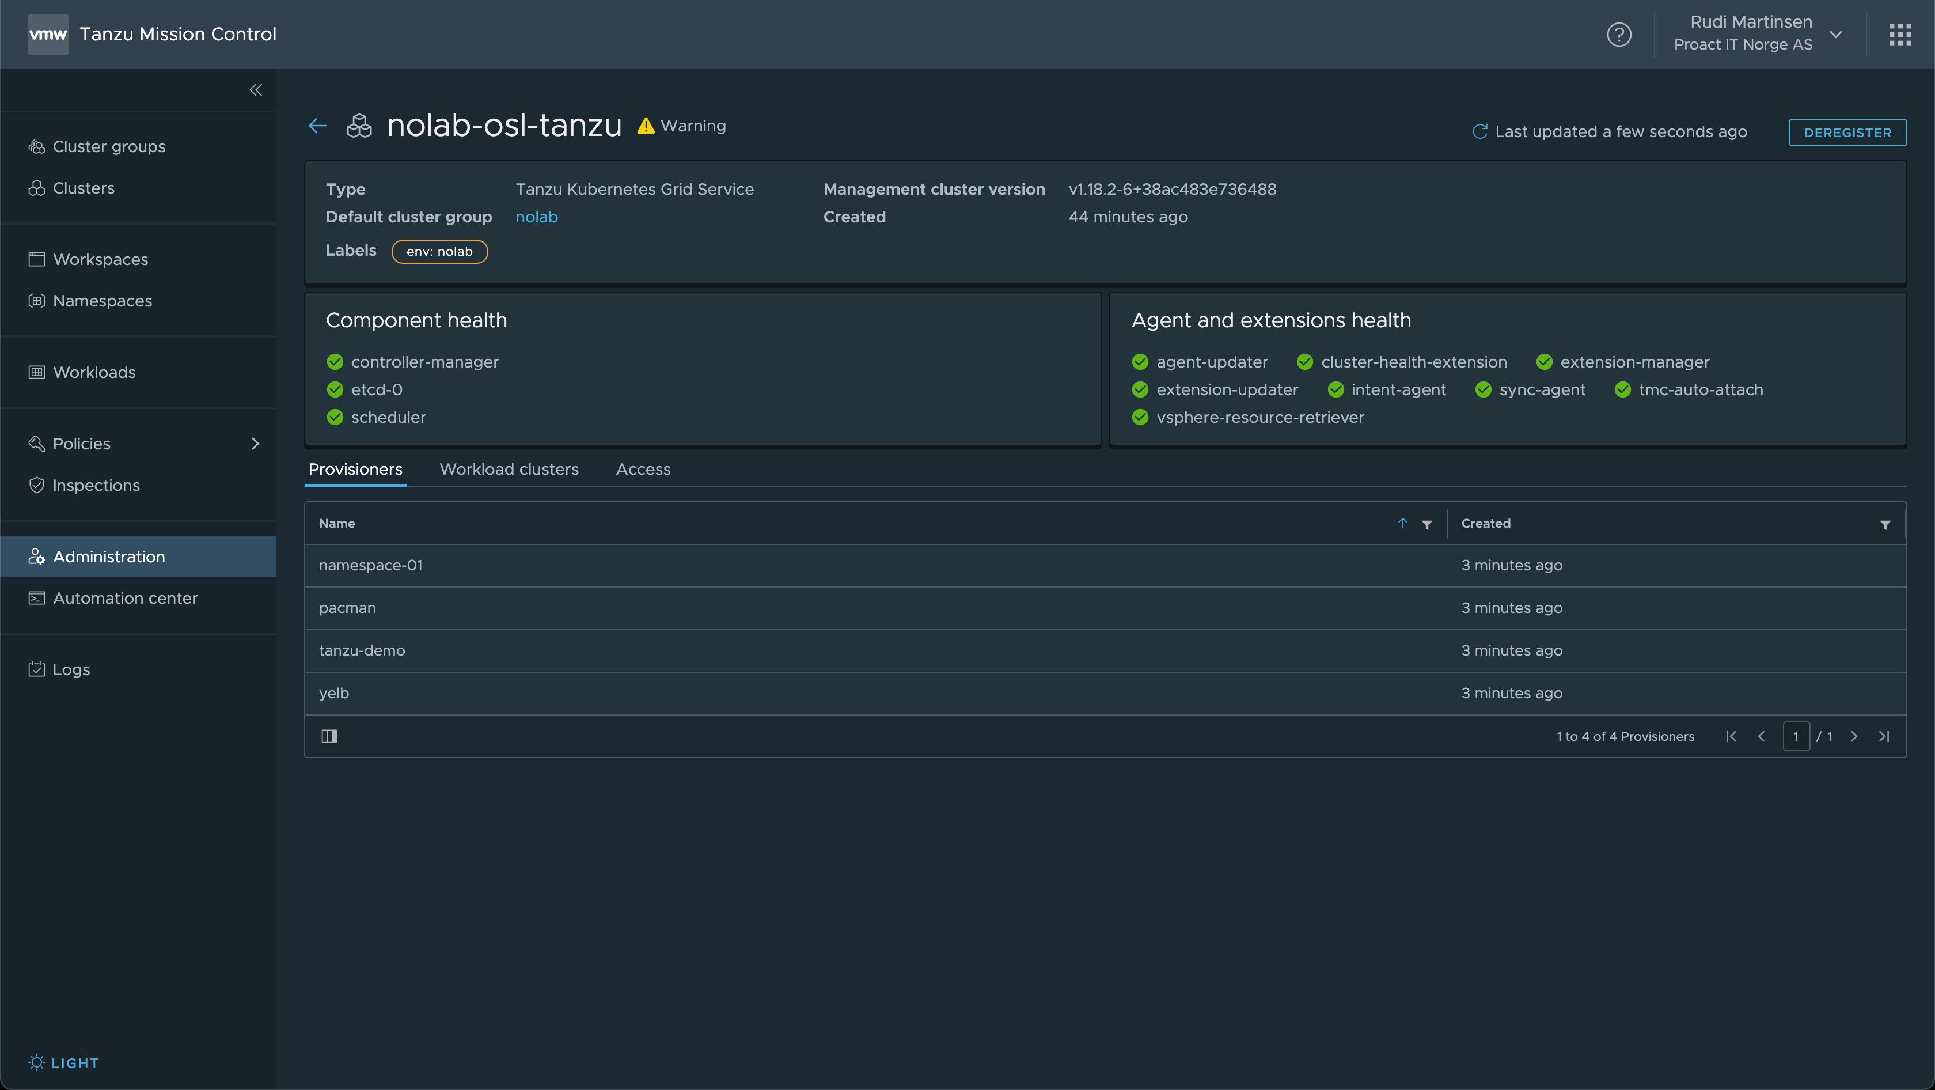This screenshot has width=1935, height=1090.
Task: Click the agent-updater green check icon
Action: pos(1140,362)
